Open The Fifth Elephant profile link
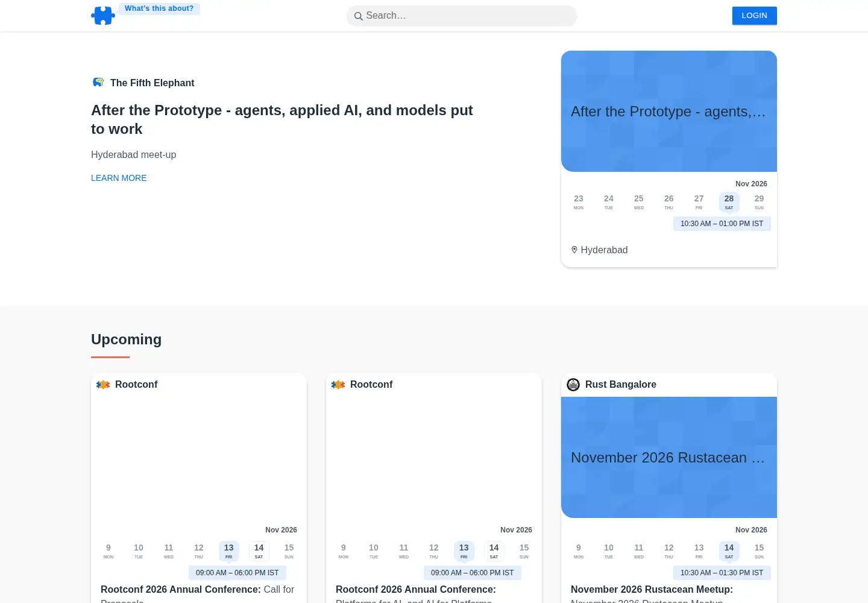The width and height of the screenshot is (868, 603). tap(152, 83)
